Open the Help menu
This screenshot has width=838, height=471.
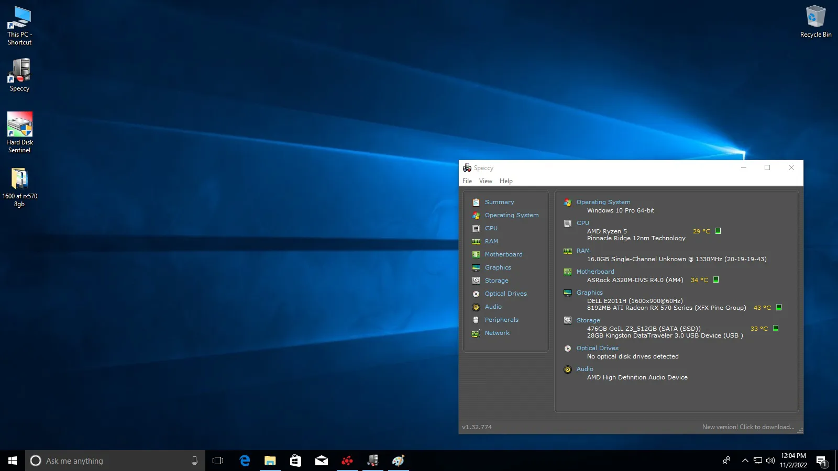pos(506,181)
